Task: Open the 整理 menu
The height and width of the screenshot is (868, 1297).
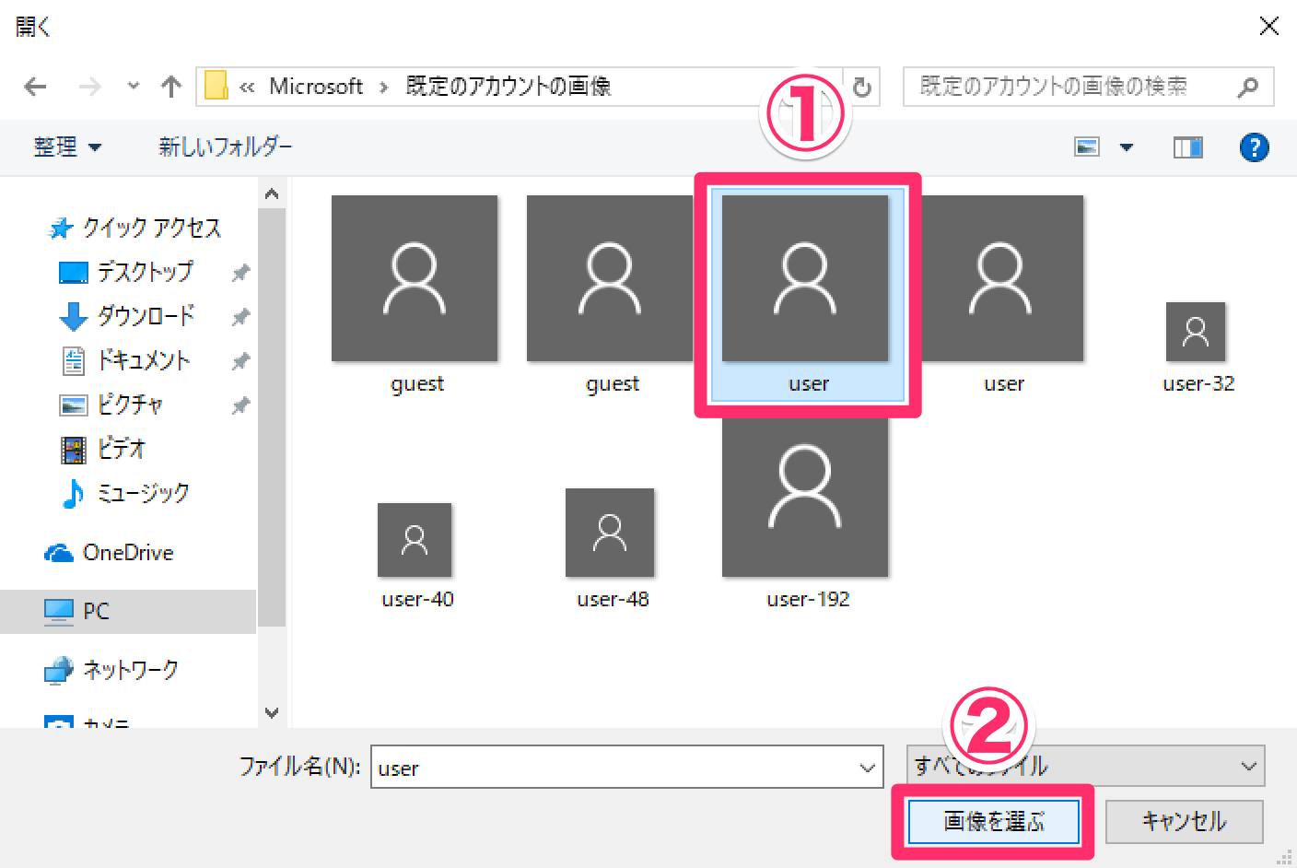Action: [x=67, y=147]
